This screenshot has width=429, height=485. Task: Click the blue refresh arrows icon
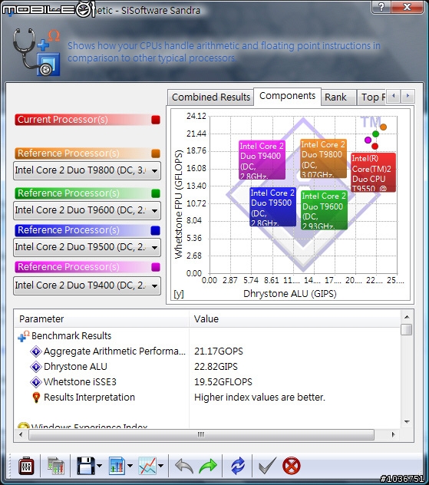tap(238, 466)
